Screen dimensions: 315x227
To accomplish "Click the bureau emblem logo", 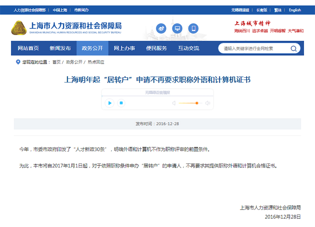I will (19, 28).
